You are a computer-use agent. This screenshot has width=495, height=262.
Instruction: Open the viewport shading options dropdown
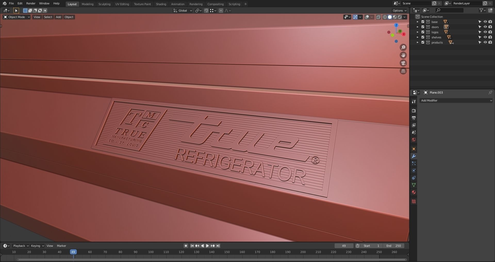pyautogui.click(x=405, y=17)
